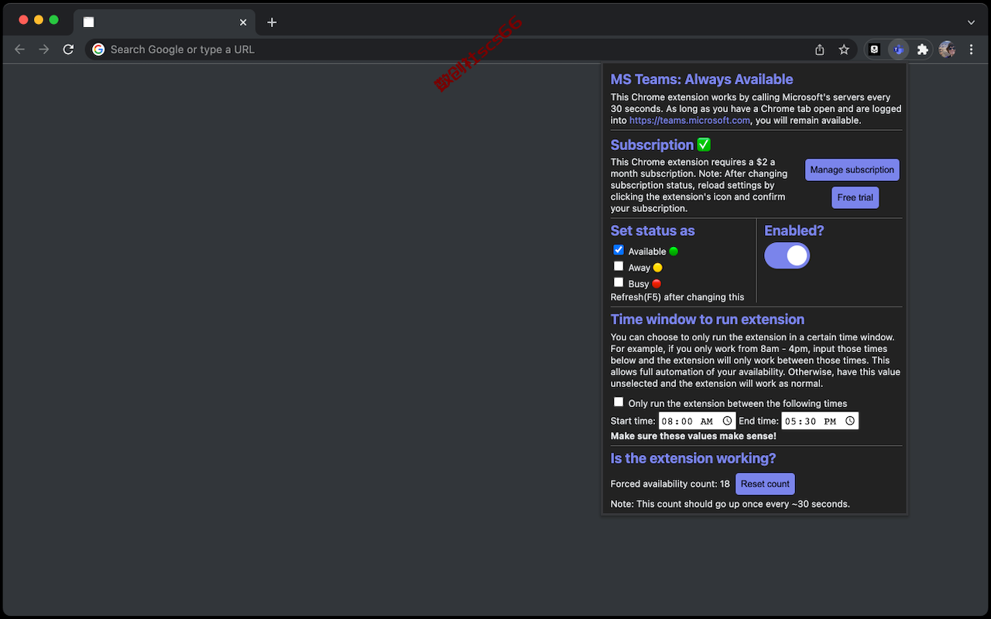Toggle the Enabled switch off
This screenshot has height=619, width=991.
(787, 255)
